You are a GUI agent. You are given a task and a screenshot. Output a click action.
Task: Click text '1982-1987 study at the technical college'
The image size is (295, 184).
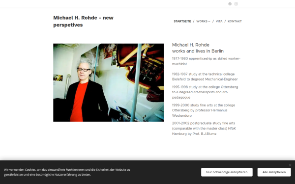(x=203, y=74)
